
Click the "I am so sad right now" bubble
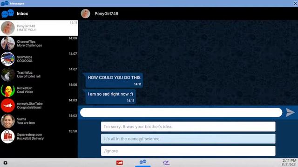tap(110, 97)
